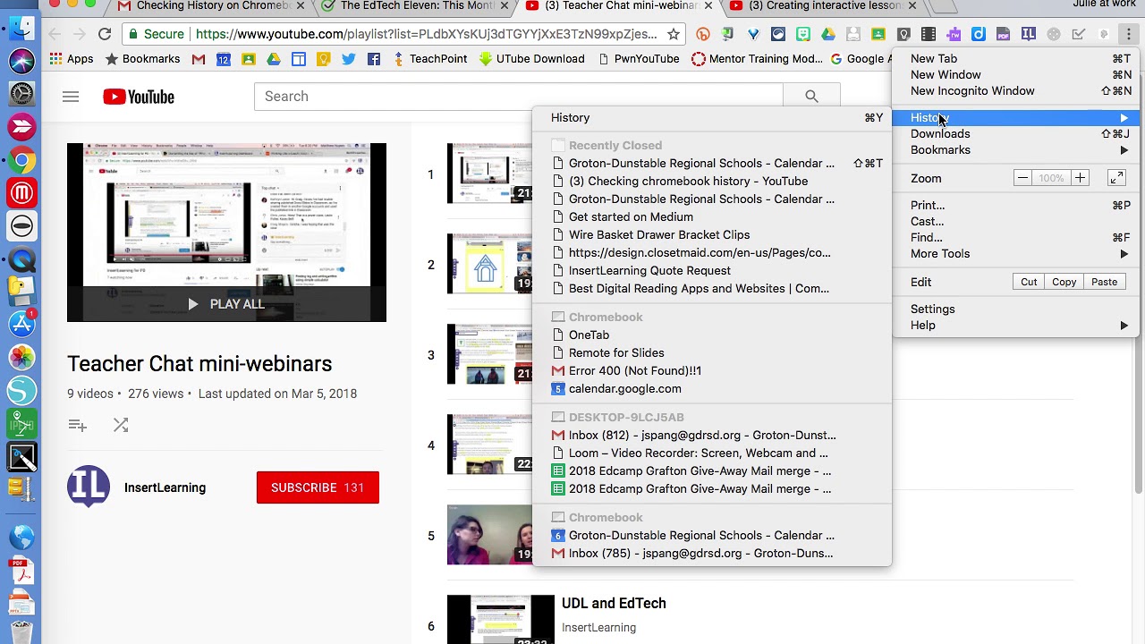Go to YouTube home via logo
1145x644 pixels.
(139, 97)
